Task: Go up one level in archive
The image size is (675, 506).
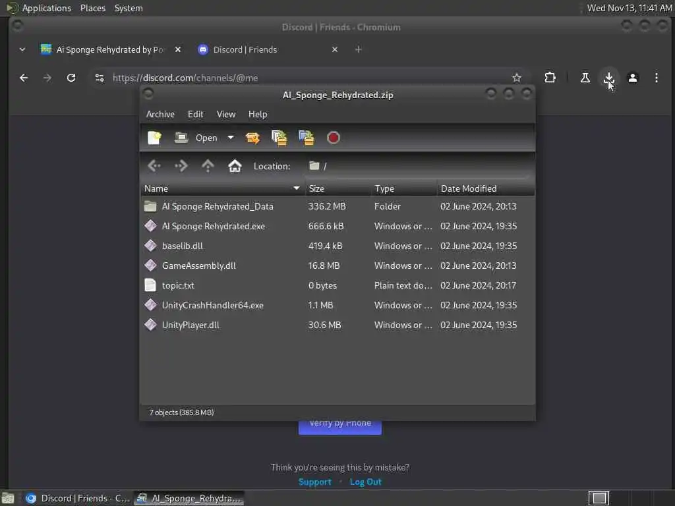Action: [x=208, y=166]
